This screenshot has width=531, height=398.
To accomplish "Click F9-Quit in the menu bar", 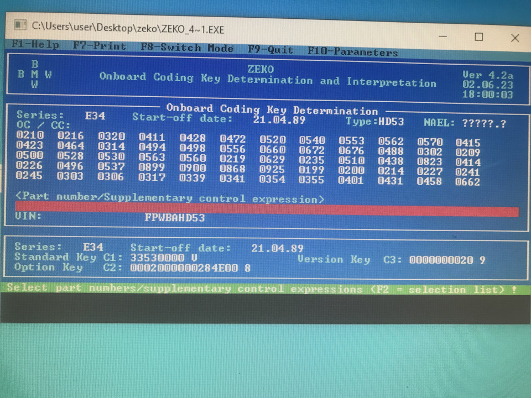I will tap(270, 49).
